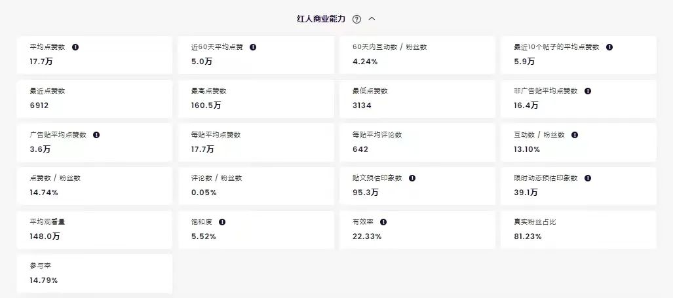This screenshot has width=673, height=298.
Task: Click info icon beside 广告贴平均点赞数
Action: (96, 135)
